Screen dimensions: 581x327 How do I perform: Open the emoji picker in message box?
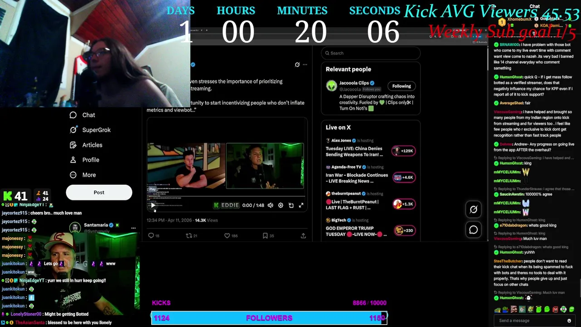click(569, 321)
